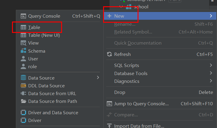
Task: Click the Schema icon
Action: click(23, 51)
